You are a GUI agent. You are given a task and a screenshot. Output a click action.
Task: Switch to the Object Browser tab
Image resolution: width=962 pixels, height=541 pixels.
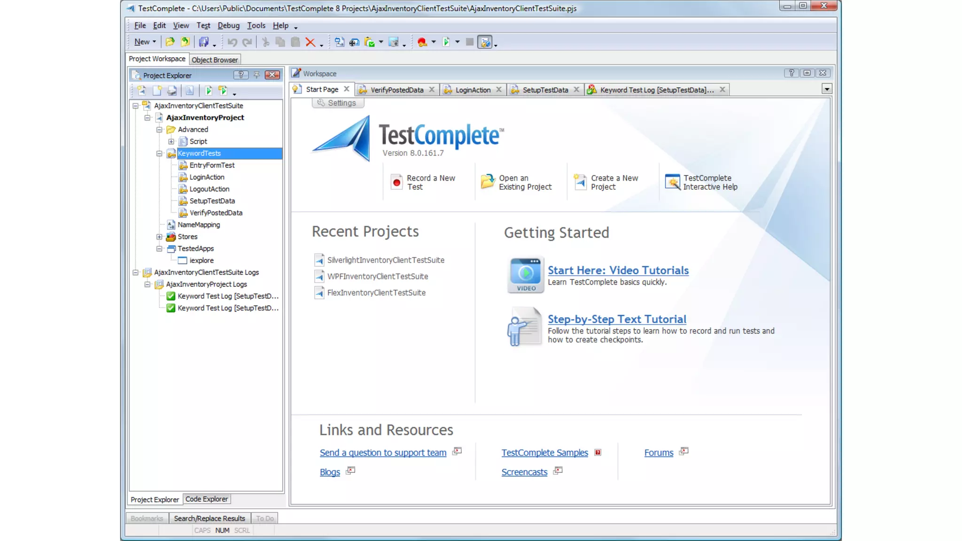(x=215, y=60)
